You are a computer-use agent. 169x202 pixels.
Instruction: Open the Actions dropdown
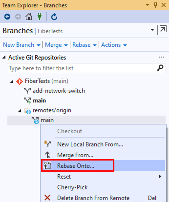tap(114, 45)
